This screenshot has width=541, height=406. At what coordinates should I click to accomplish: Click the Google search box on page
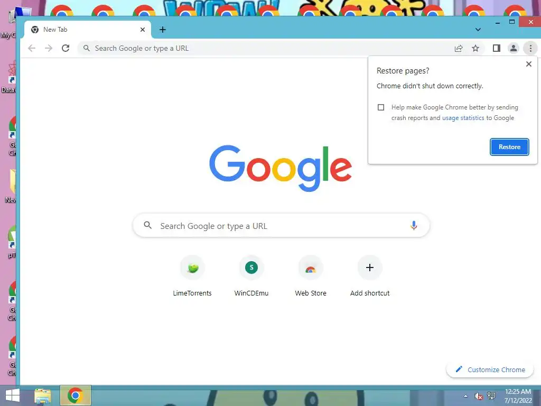[x=281, y=225]
